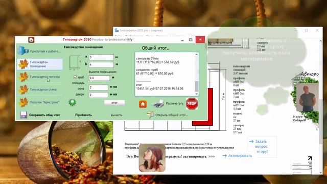The height and width of the screenshot is (184, 327).
Task: Click the red STOP sign icon
Action: pyautogui.click(x=192, y=104)
